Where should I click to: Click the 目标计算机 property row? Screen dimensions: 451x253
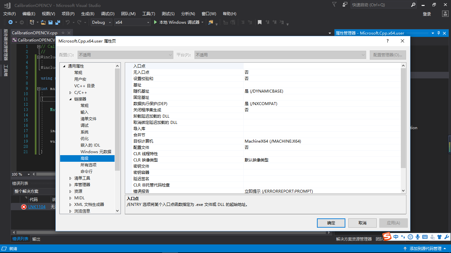point(263,141)
